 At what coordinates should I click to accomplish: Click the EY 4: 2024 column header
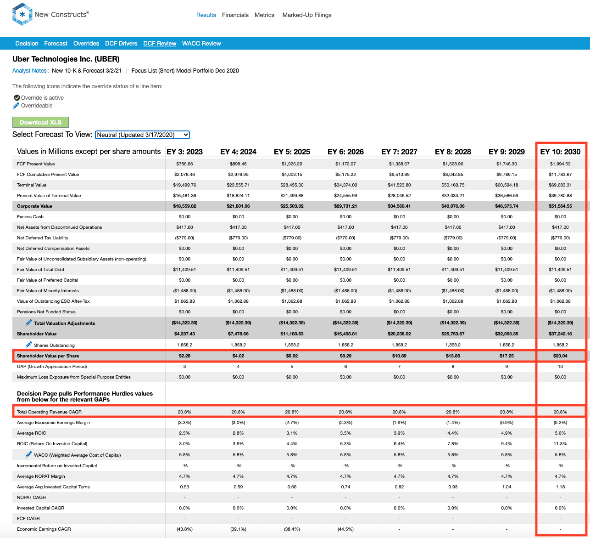(238, 152)
